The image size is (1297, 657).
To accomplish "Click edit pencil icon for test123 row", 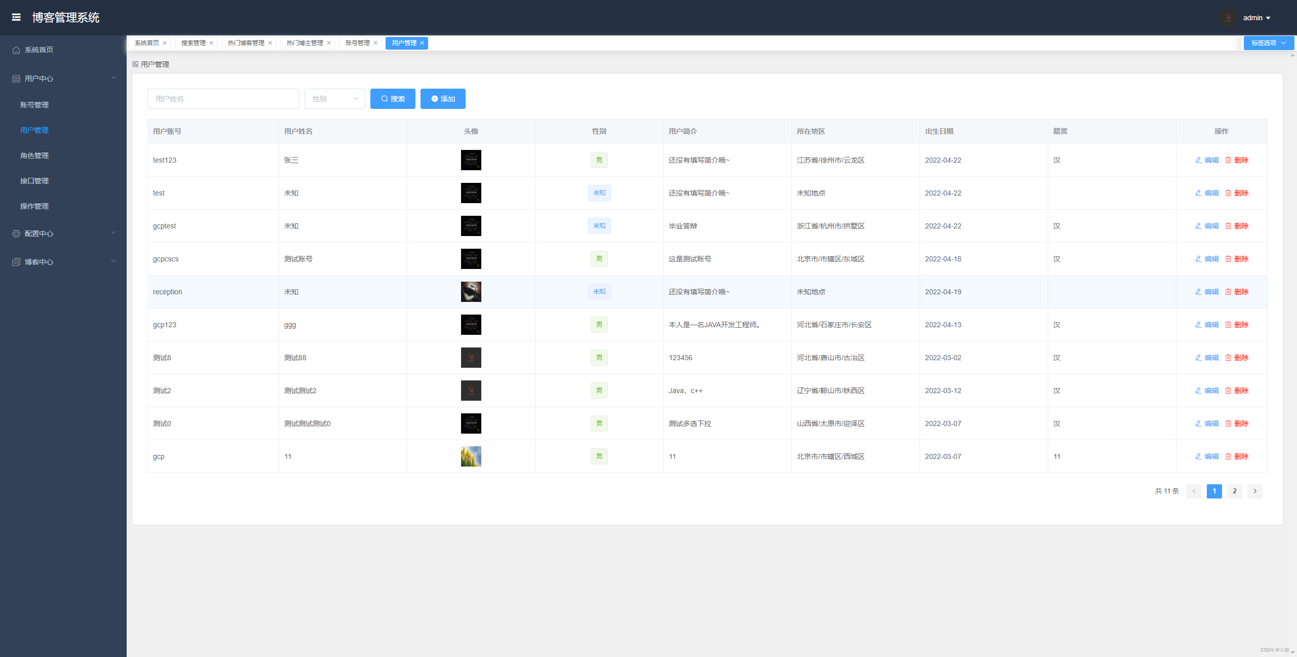I will (1198, 160).
